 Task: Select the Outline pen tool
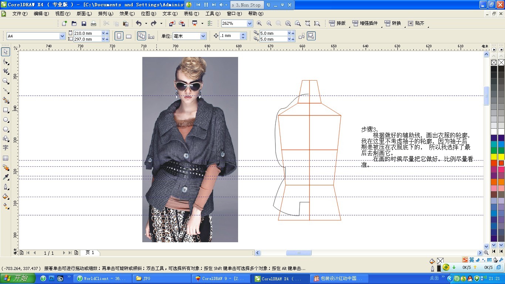coord(6,187)
